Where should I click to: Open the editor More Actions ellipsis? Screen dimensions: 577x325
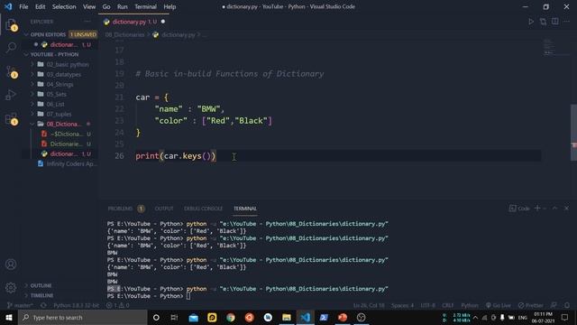tap(567, 22)
